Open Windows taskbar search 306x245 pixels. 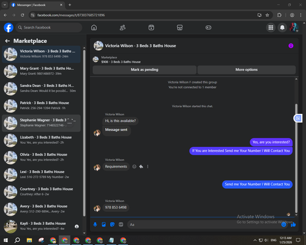tap(17, 240)
